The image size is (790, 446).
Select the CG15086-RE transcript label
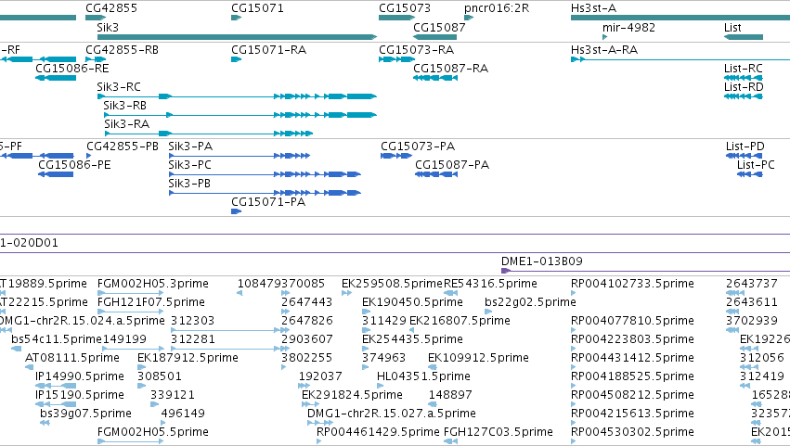click(72, 69)
